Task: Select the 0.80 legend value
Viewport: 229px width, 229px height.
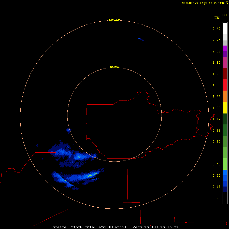Action: coord(217,142)
